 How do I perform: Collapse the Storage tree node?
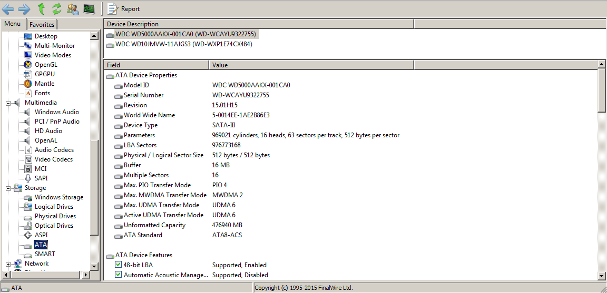(x=8, y=188)
